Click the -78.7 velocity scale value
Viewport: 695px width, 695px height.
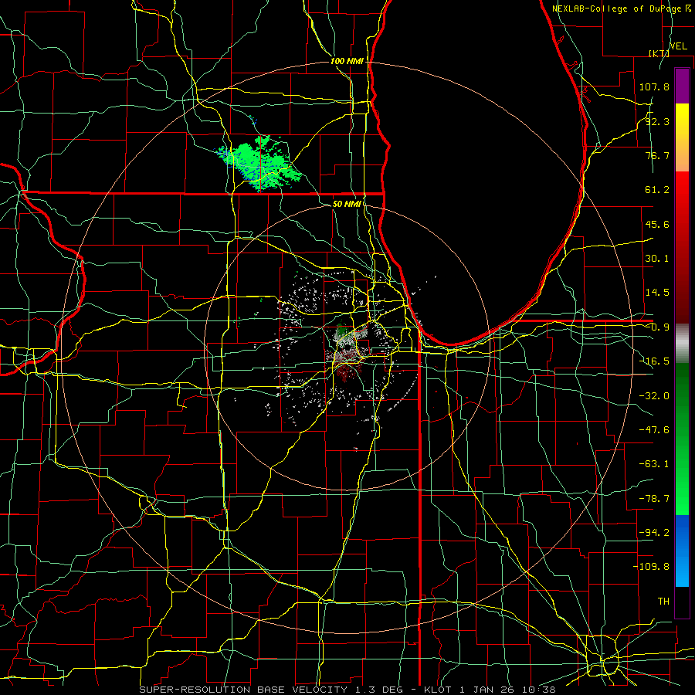click(654, 499)
